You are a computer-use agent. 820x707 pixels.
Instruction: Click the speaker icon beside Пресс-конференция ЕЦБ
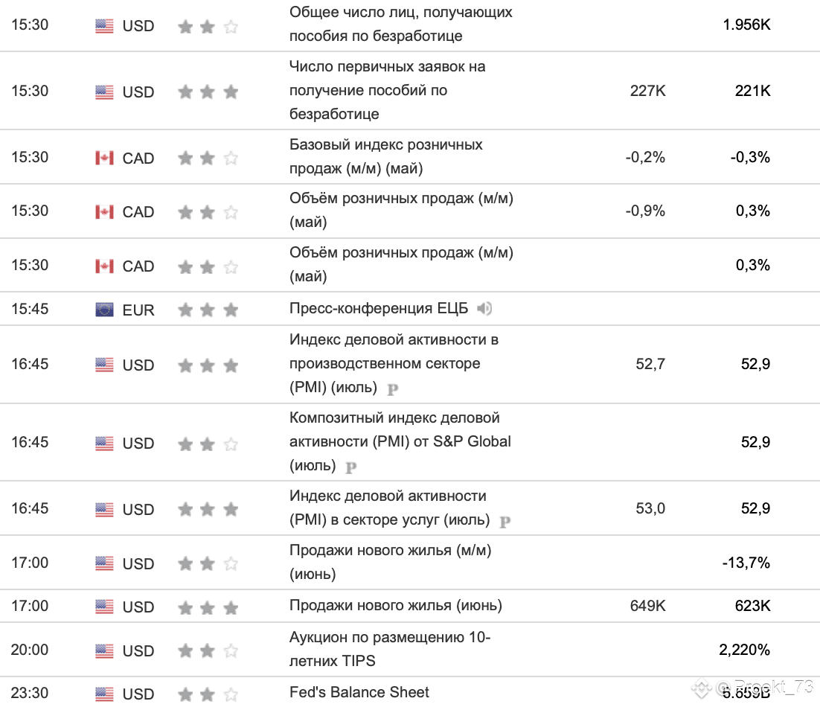pos(484,309)
